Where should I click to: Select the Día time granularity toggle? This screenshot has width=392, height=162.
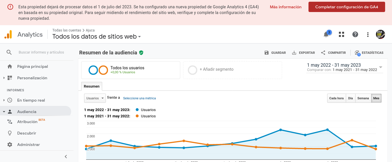tap(350, 98)
